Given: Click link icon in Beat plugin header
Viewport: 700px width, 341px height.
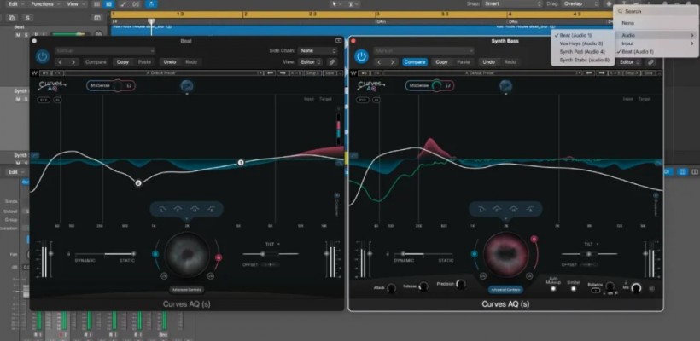Looking at the screenshot, I should [332, 62].
